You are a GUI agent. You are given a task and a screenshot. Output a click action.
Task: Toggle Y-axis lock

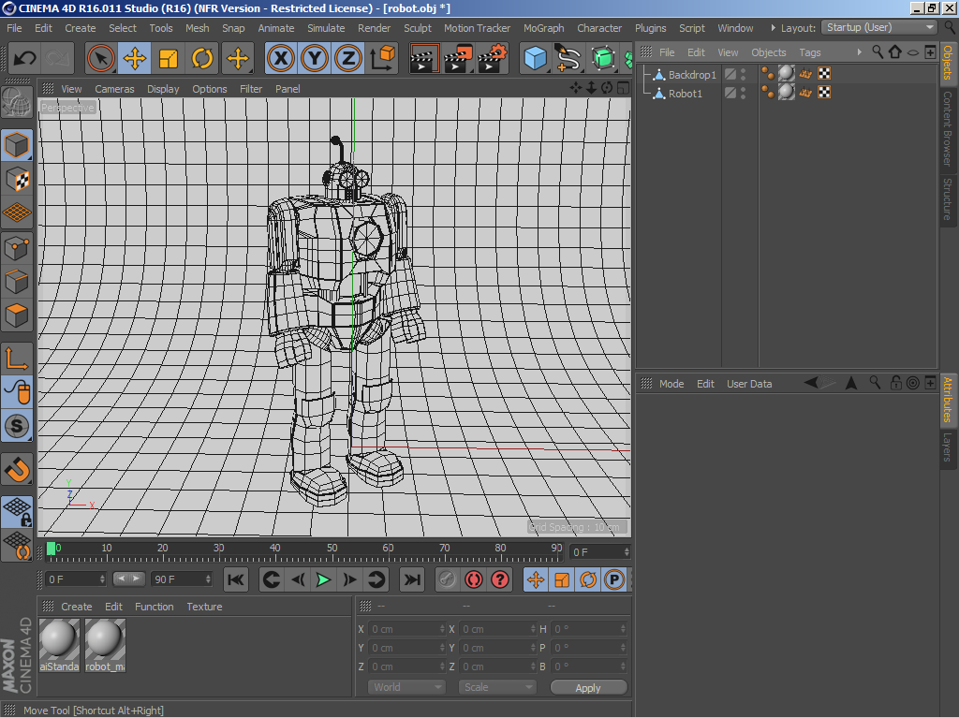pyautogui.click(x=315, y=59)
